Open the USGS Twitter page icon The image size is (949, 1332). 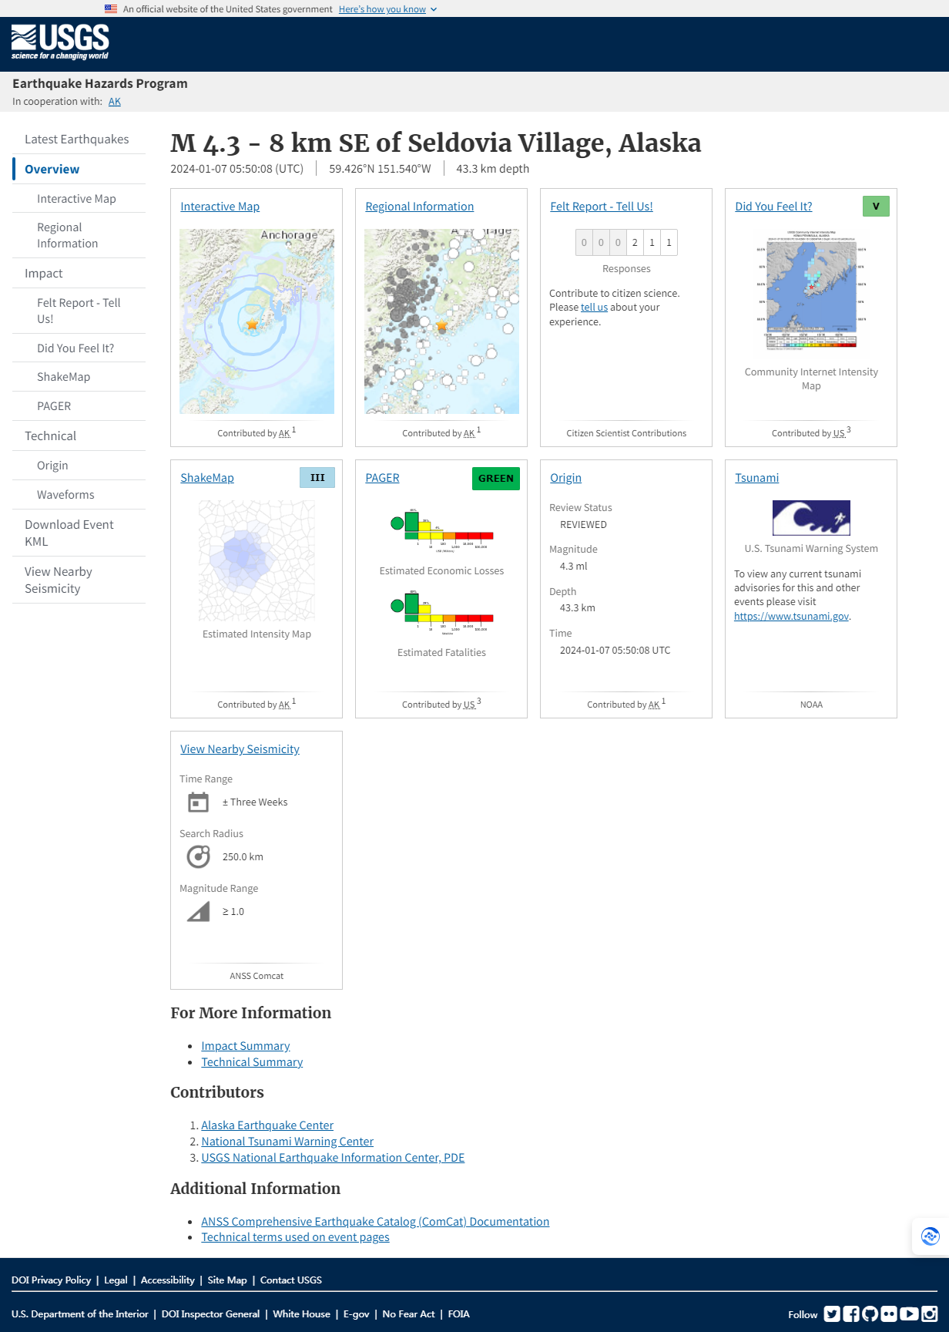[x=832, y=1314]
